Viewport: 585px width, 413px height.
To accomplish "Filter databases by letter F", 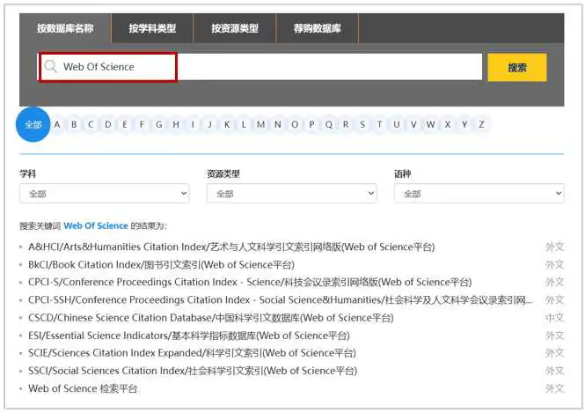I will pyautogui.click(x=142, y=125).
